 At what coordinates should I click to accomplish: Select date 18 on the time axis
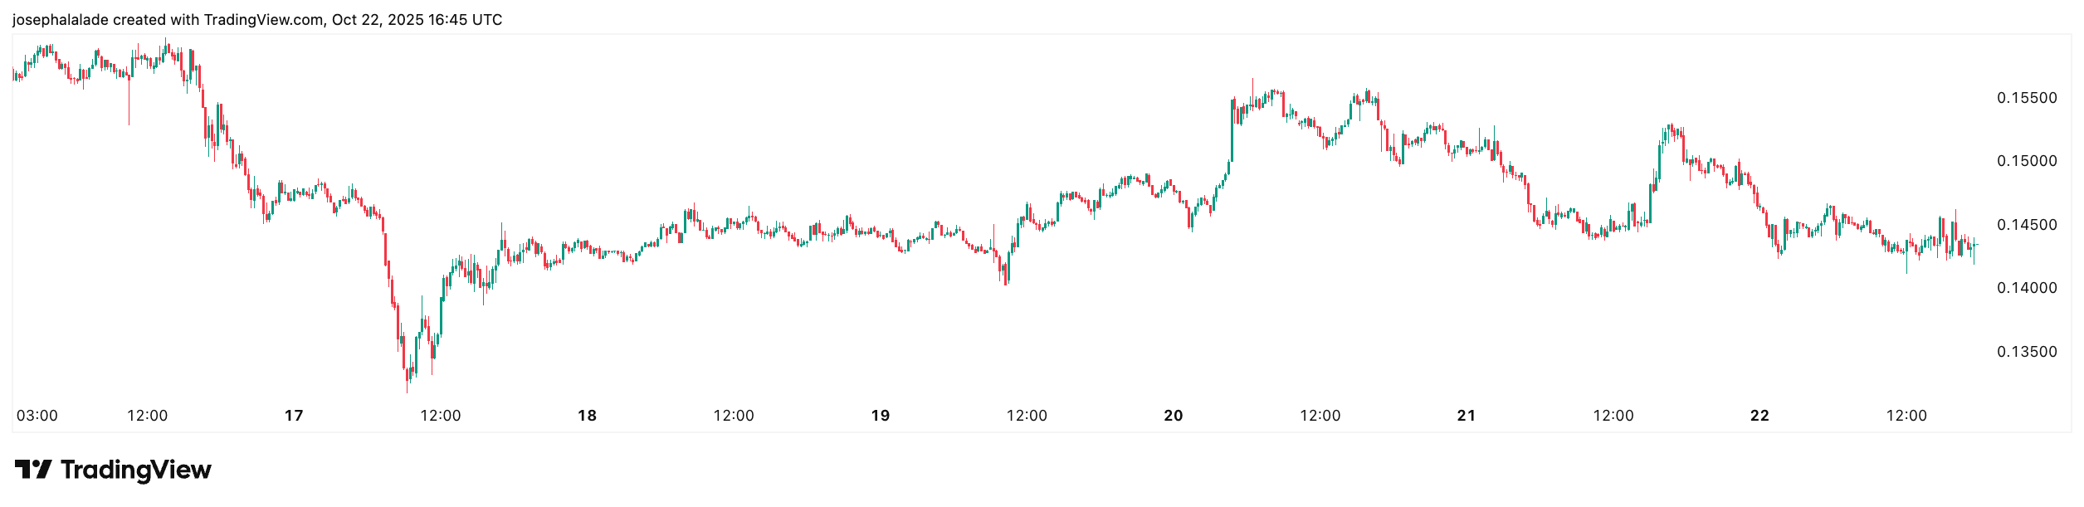[587, 416]
